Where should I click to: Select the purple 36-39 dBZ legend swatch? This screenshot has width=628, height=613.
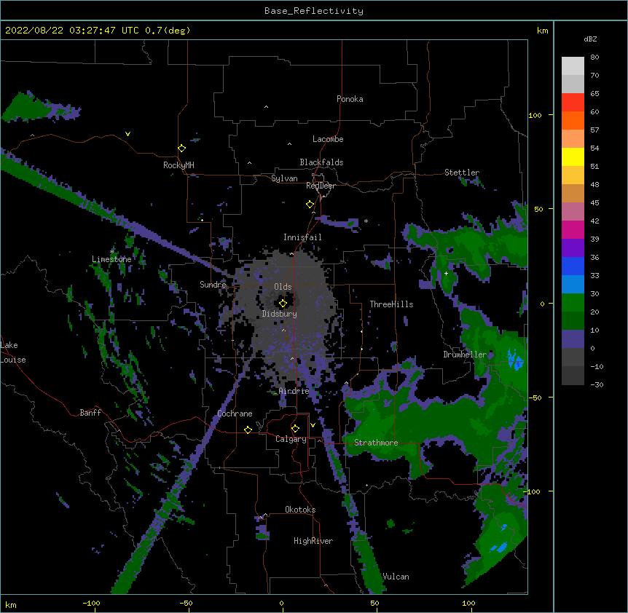(573, 248)
